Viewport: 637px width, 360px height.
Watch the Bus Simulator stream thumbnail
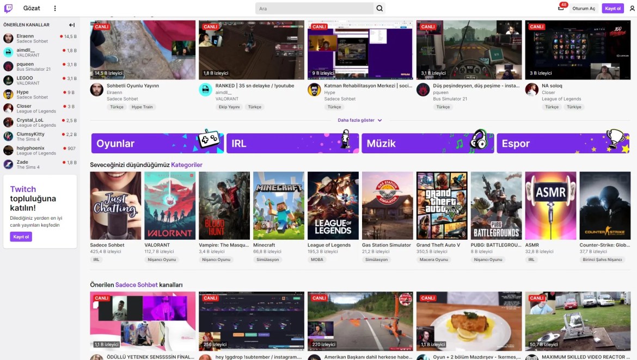(469, 49)
